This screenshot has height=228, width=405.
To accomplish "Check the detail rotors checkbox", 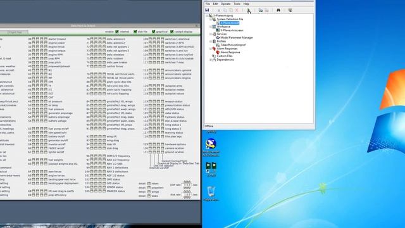I will 149,184.
